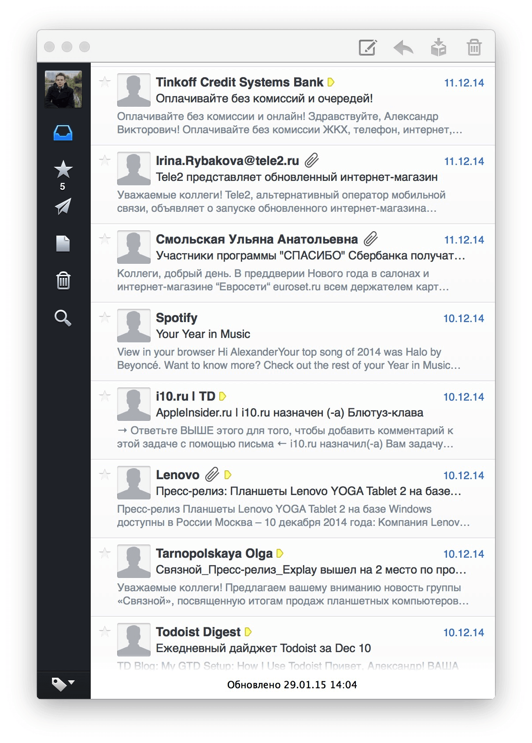The height and width of the screenshot is (743, 532).
Task: Click sender avatar of Irina.Rybakova email
Action: [x=134, y=169]
